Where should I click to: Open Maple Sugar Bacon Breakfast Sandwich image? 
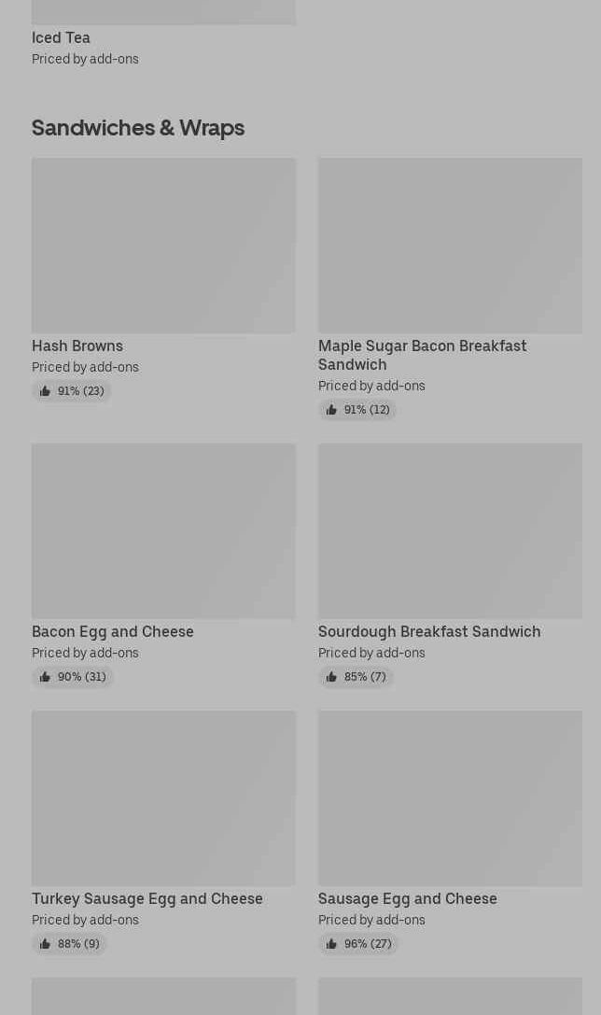pyautogui.click(x=450, y=245)
